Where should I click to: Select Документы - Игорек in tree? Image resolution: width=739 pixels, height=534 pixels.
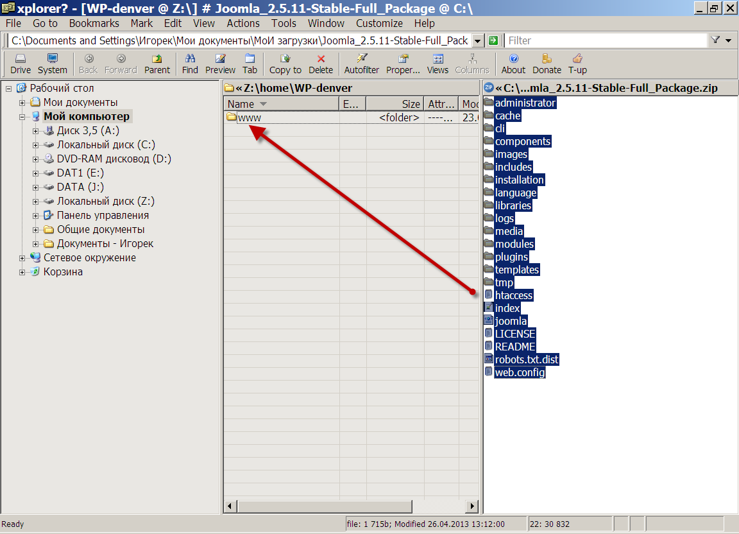click(105, 243)
